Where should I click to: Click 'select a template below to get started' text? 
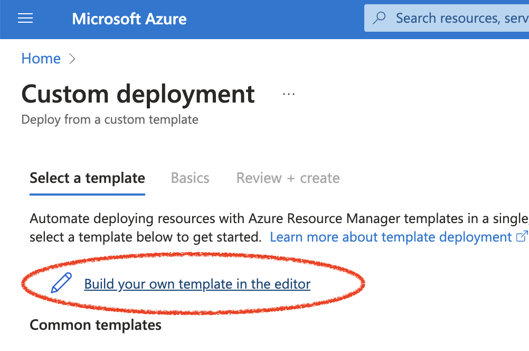(146, 237)
